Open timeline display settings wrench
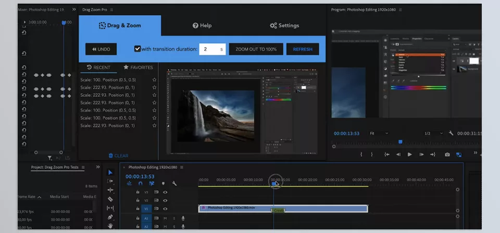Viewport: 500px width, 233px height. (x=174, y=184)
